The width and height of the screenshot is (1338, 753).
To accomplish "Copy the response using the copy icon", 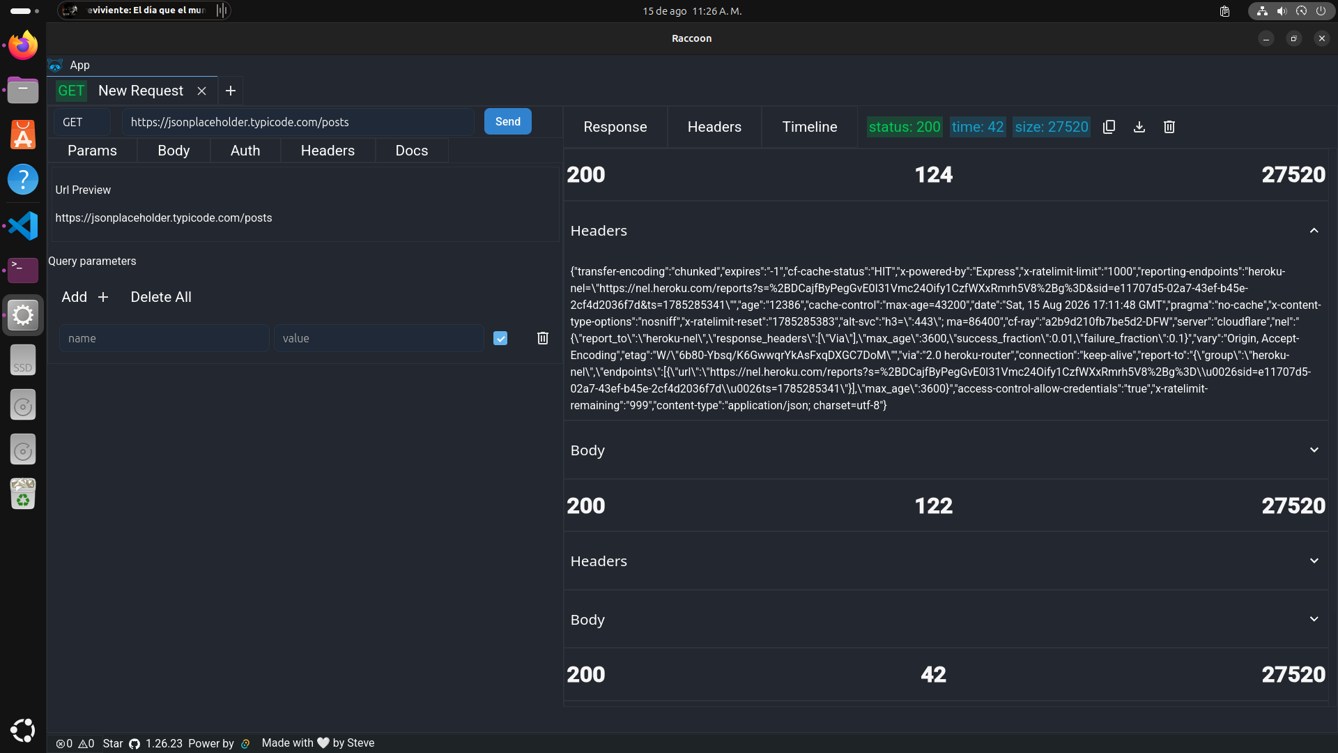I will pyautogui.click(x=1109, y=127).
